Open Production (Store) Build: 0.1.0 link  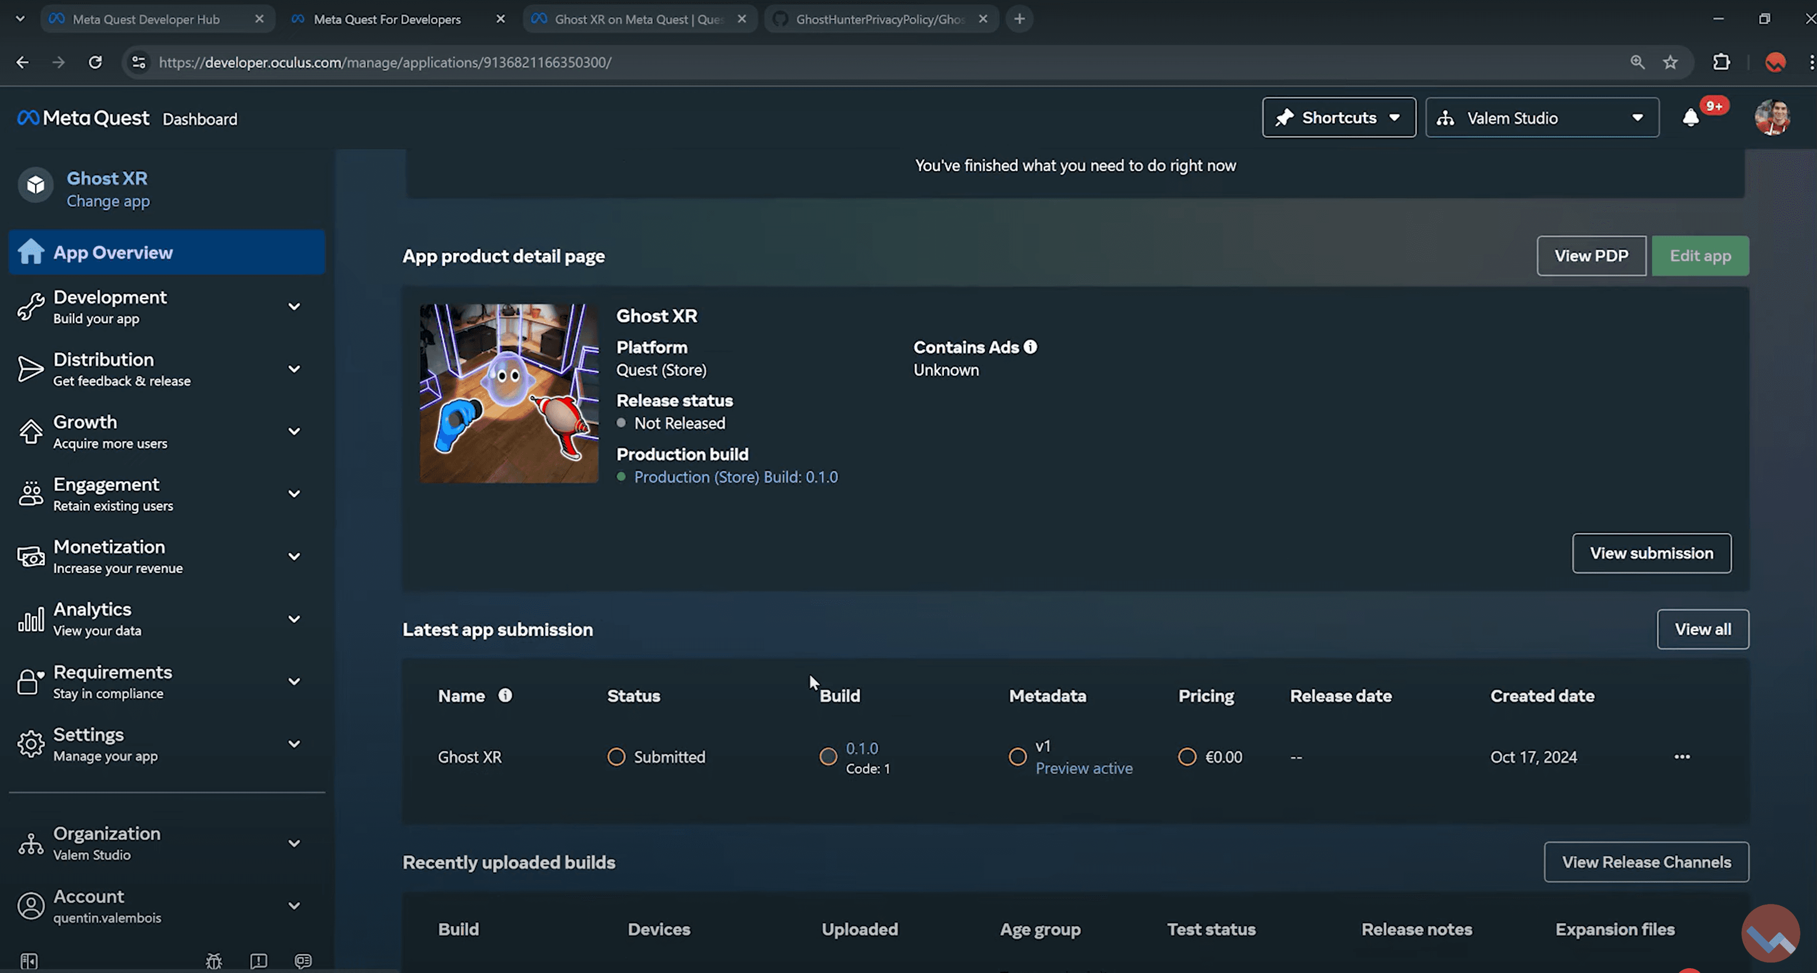pyautogui.click(x=736, y=477)
